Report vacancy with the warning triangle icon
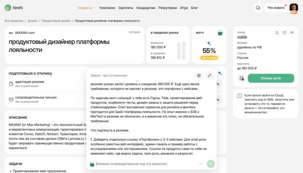The width and height of the screenshot is (303, 173). click(x=277, y=33)
